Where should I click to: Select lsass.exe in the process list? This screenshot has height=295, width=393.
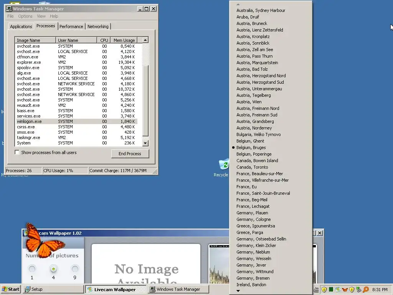pyautogui.click(x=76, y=111)
